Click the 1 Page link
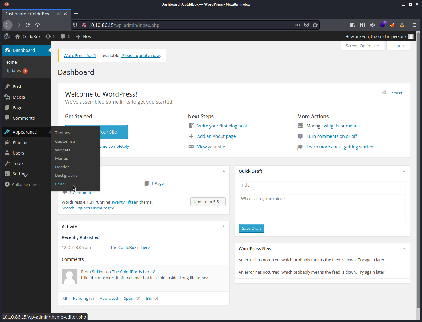 click(x=158, y=183)
